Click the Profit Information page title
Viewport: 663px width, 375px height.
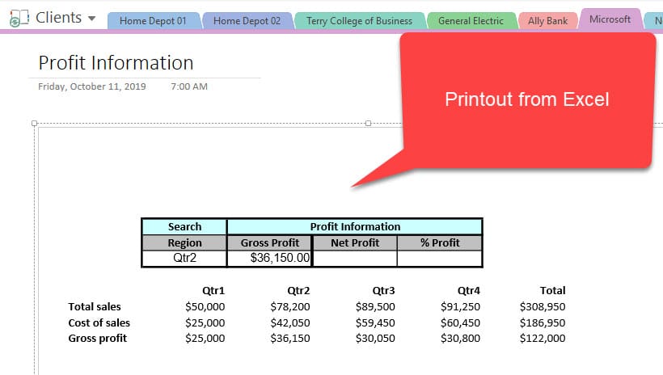[x=116, y=62]
